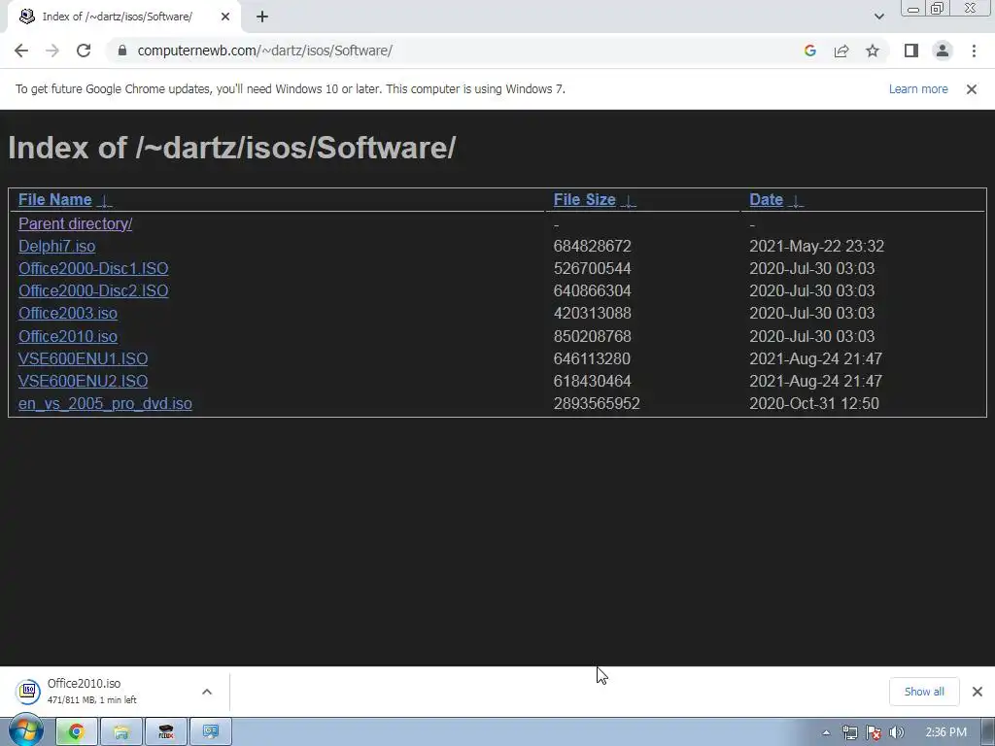Click file size 2893565952
This screenshot has height=746, width=995.
(x=597, y=403)
